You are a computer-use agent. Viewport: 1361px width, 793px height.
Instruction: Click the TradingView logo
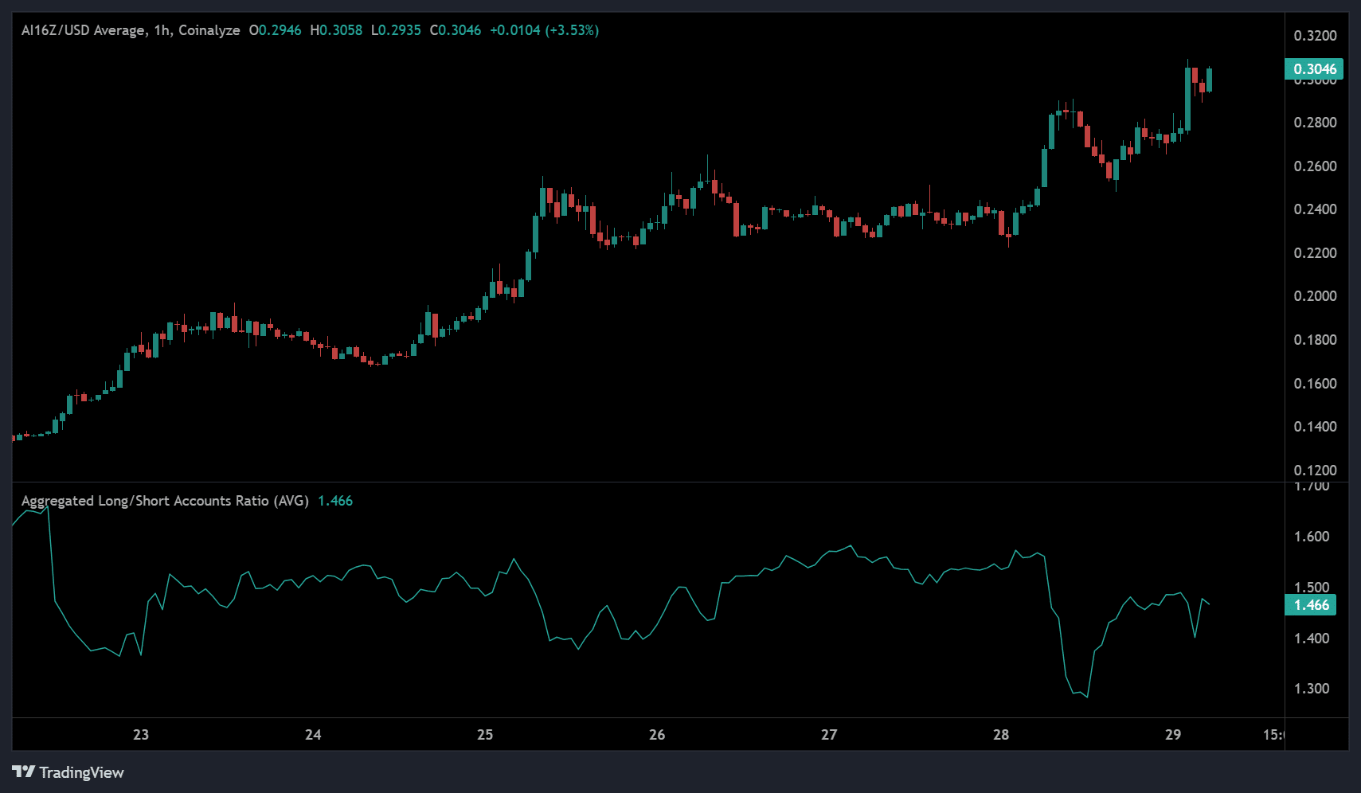coord(68,772)
